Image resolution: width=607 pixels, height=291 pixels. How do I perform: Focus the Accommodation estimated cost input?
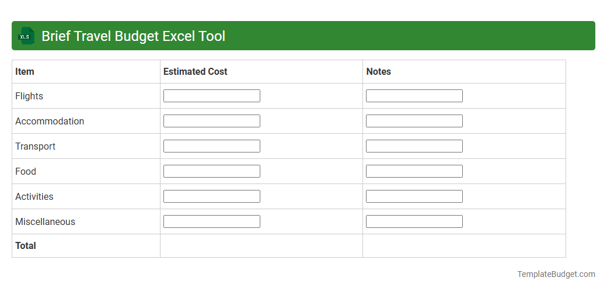tap(212, 121)
